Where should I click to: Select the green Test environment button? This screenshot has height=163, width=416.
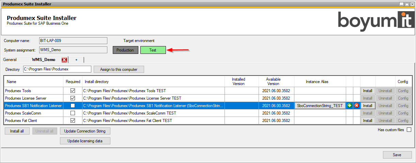pos(153,50)
